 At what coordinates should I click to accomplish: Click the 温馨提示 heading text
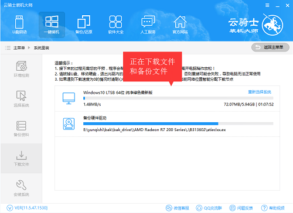[x=64, y=63]
